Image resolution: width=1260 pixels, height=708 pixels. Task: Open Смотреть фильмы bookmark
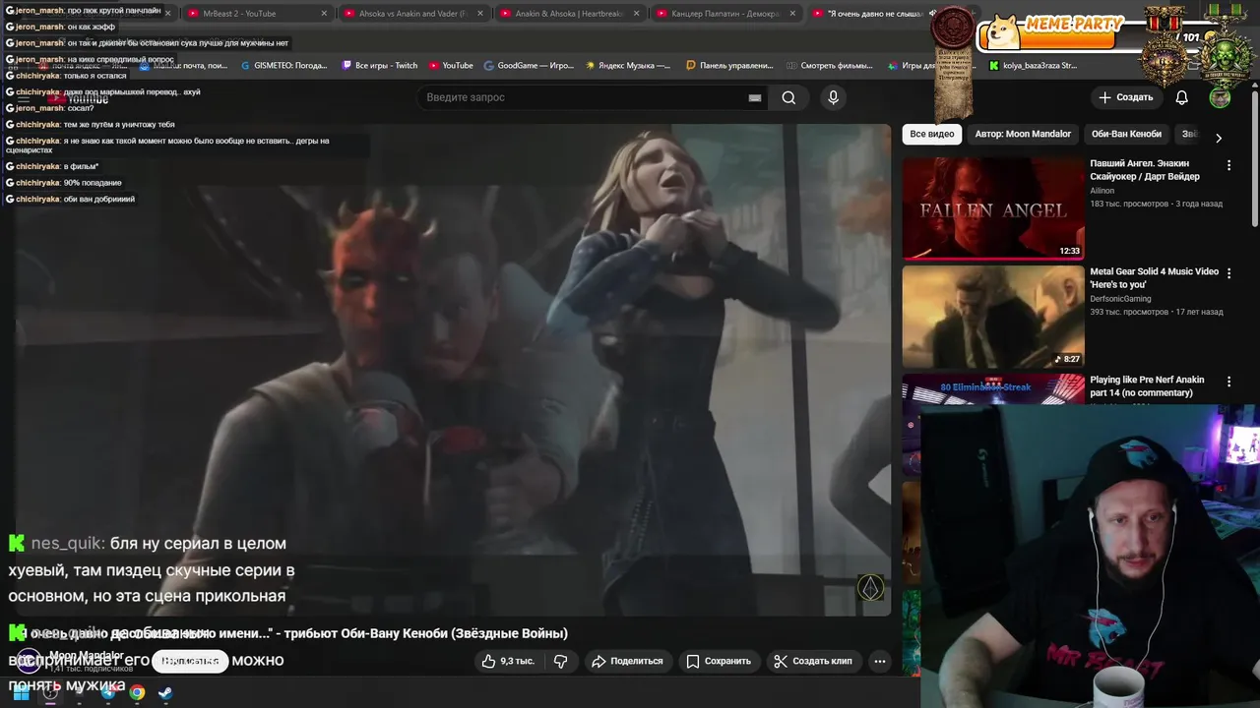point(830,66)
